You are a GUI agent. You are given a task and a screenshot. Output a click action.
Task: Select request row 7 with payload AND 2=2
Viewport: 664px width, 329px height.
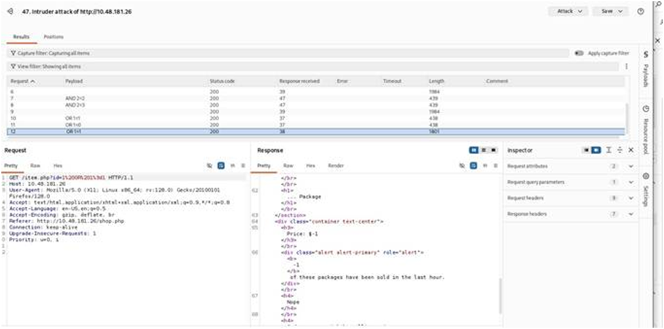[315, 98]
